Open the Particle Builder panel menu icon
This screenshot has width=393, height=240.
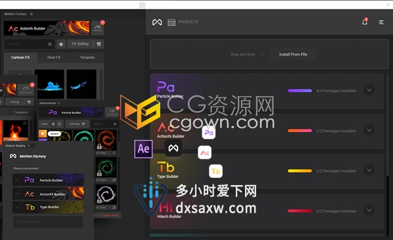pyautogui.click(x=59, y=103)
